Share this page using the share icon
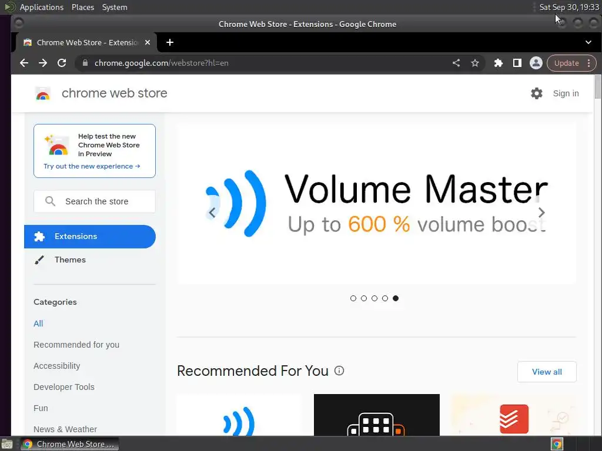The height and width of the screenshot is (451, 602). pos(456,63)
